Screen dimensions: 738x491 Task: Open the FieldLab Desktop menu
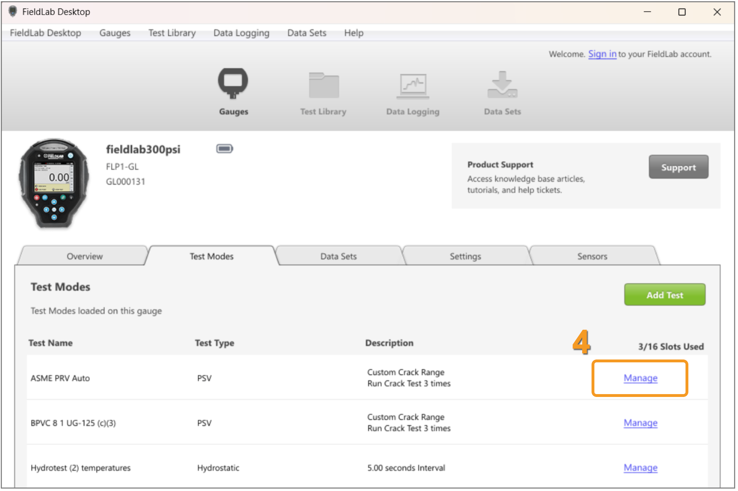46,33
